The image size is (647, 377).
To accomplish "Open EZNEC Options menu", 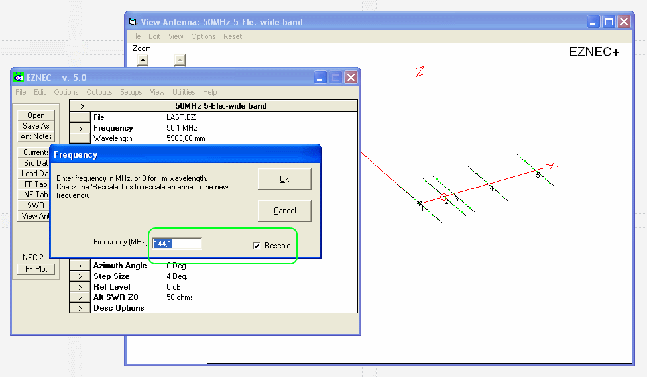I will [x=66, y=92].
